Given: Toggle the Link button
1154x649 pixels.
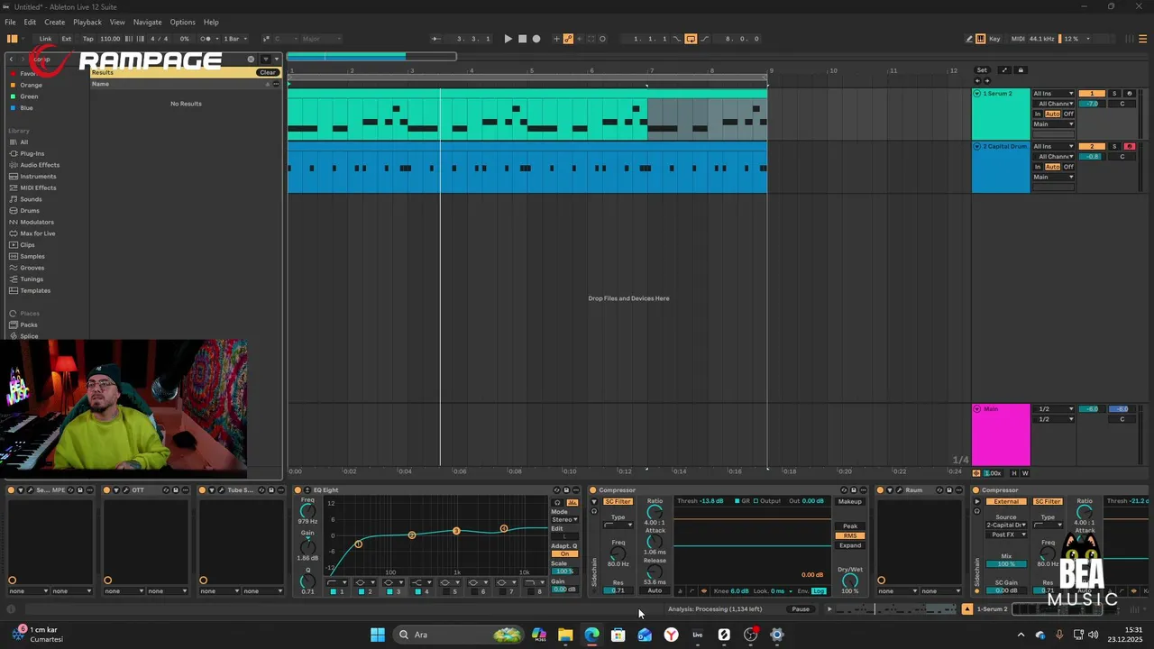Looking at the screenshot, I should point(45,39).
